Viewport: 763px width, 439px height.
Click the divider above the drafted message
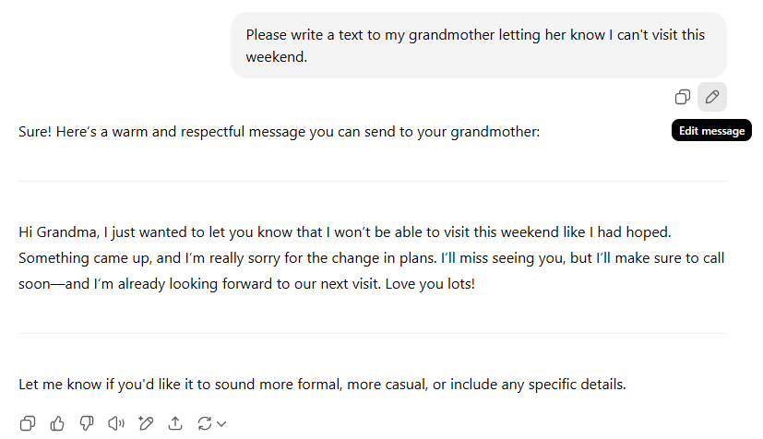(373, 182)
